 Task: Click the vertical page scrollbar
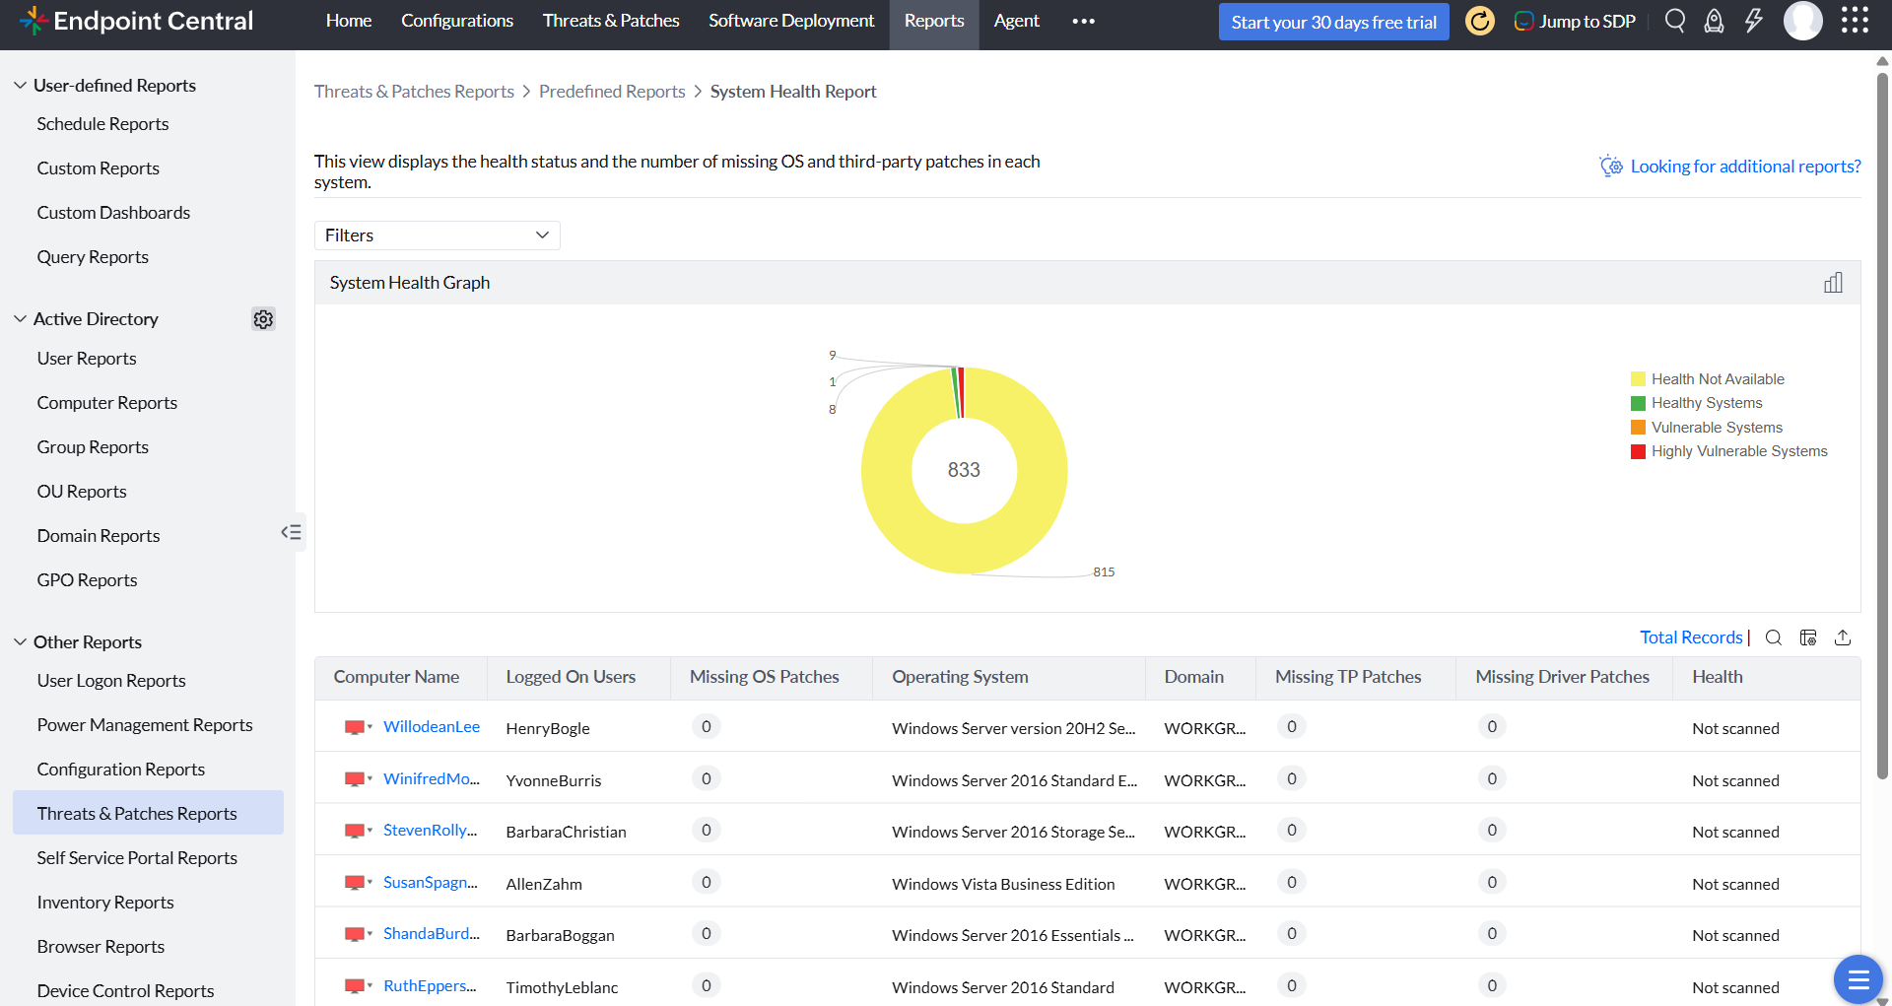point(1882,424)
